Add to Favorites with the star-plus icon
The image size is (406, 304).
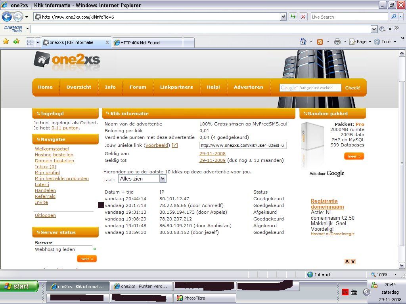click(17, 42)
